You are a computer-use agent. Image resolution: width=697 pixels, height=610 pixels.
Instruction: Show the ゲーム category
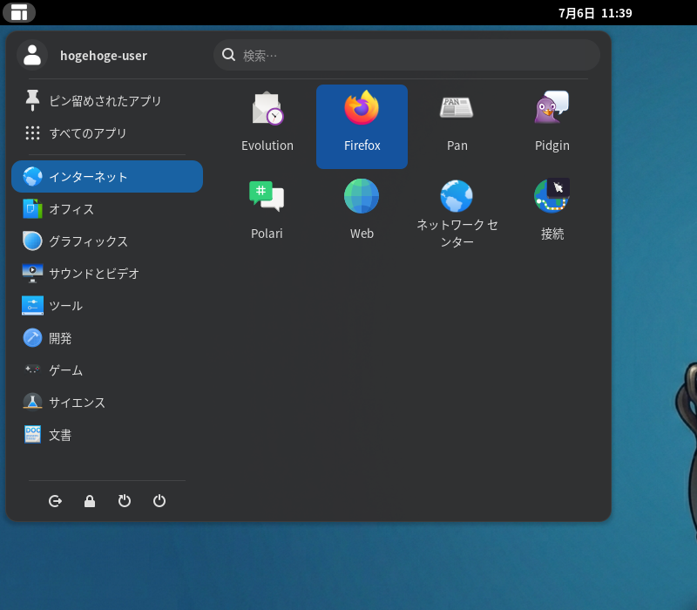(x=107, y=369)
